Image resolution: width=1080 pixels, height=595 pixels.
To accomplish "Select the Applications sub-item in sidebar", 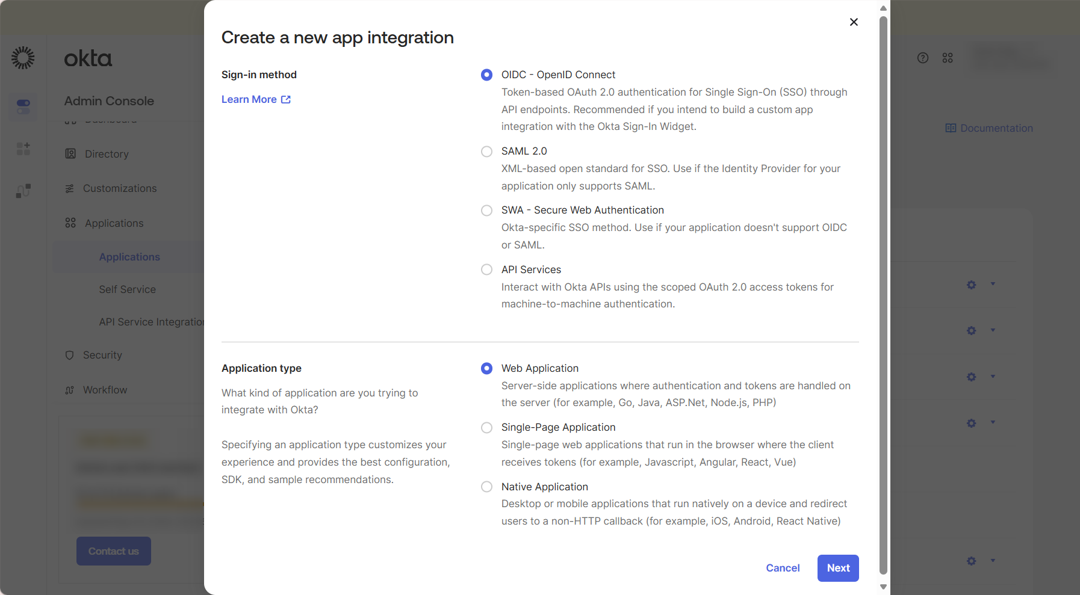I will [x=129, y=257].
